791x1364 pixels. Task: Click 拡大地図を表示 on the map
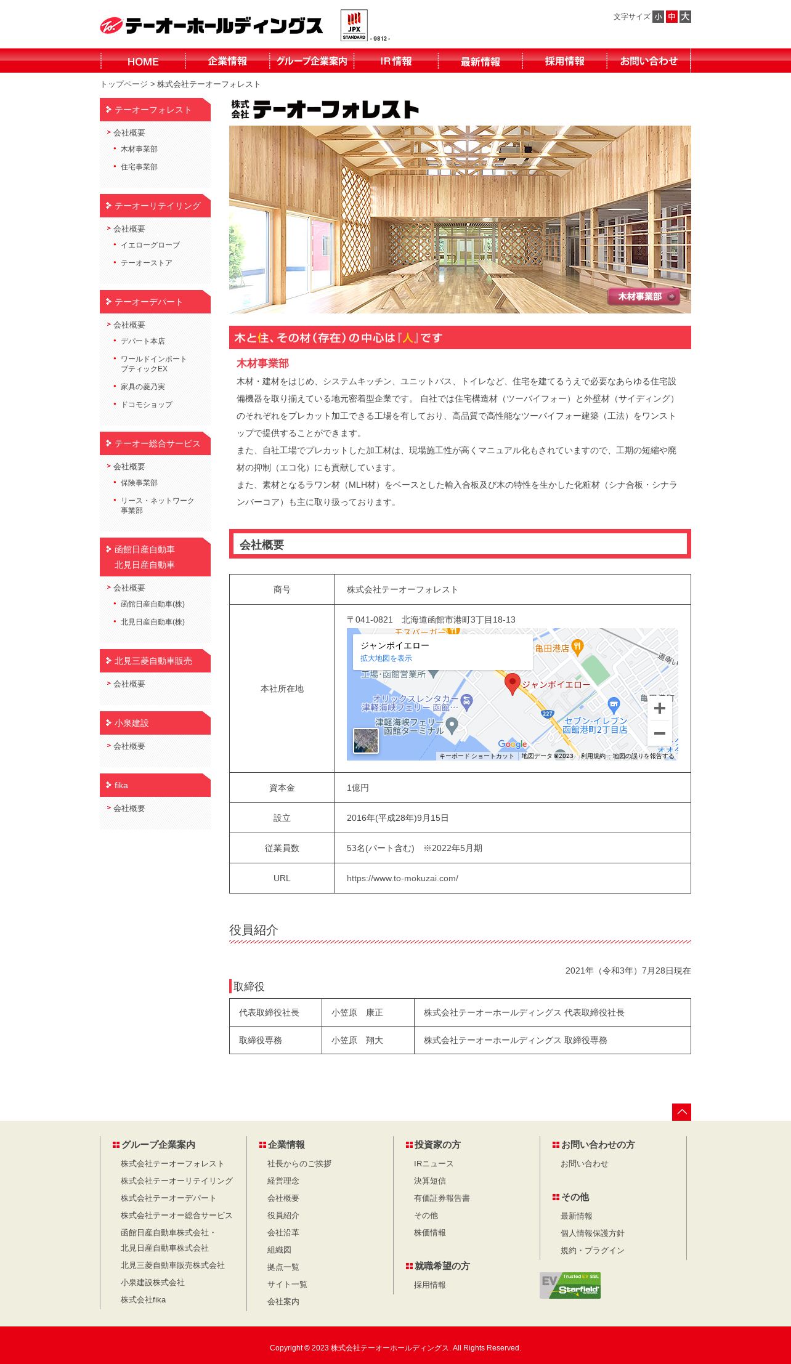pos(386,658)
